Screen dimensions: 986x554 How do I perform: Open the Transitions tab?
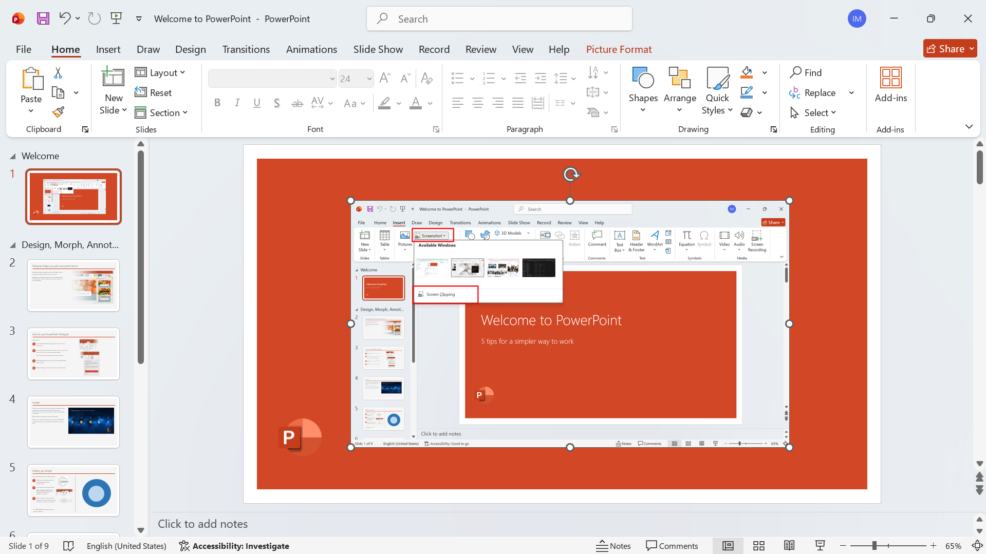246,49
